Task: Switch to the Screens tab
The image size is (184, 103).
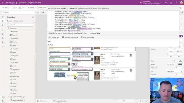Action: 10,21
